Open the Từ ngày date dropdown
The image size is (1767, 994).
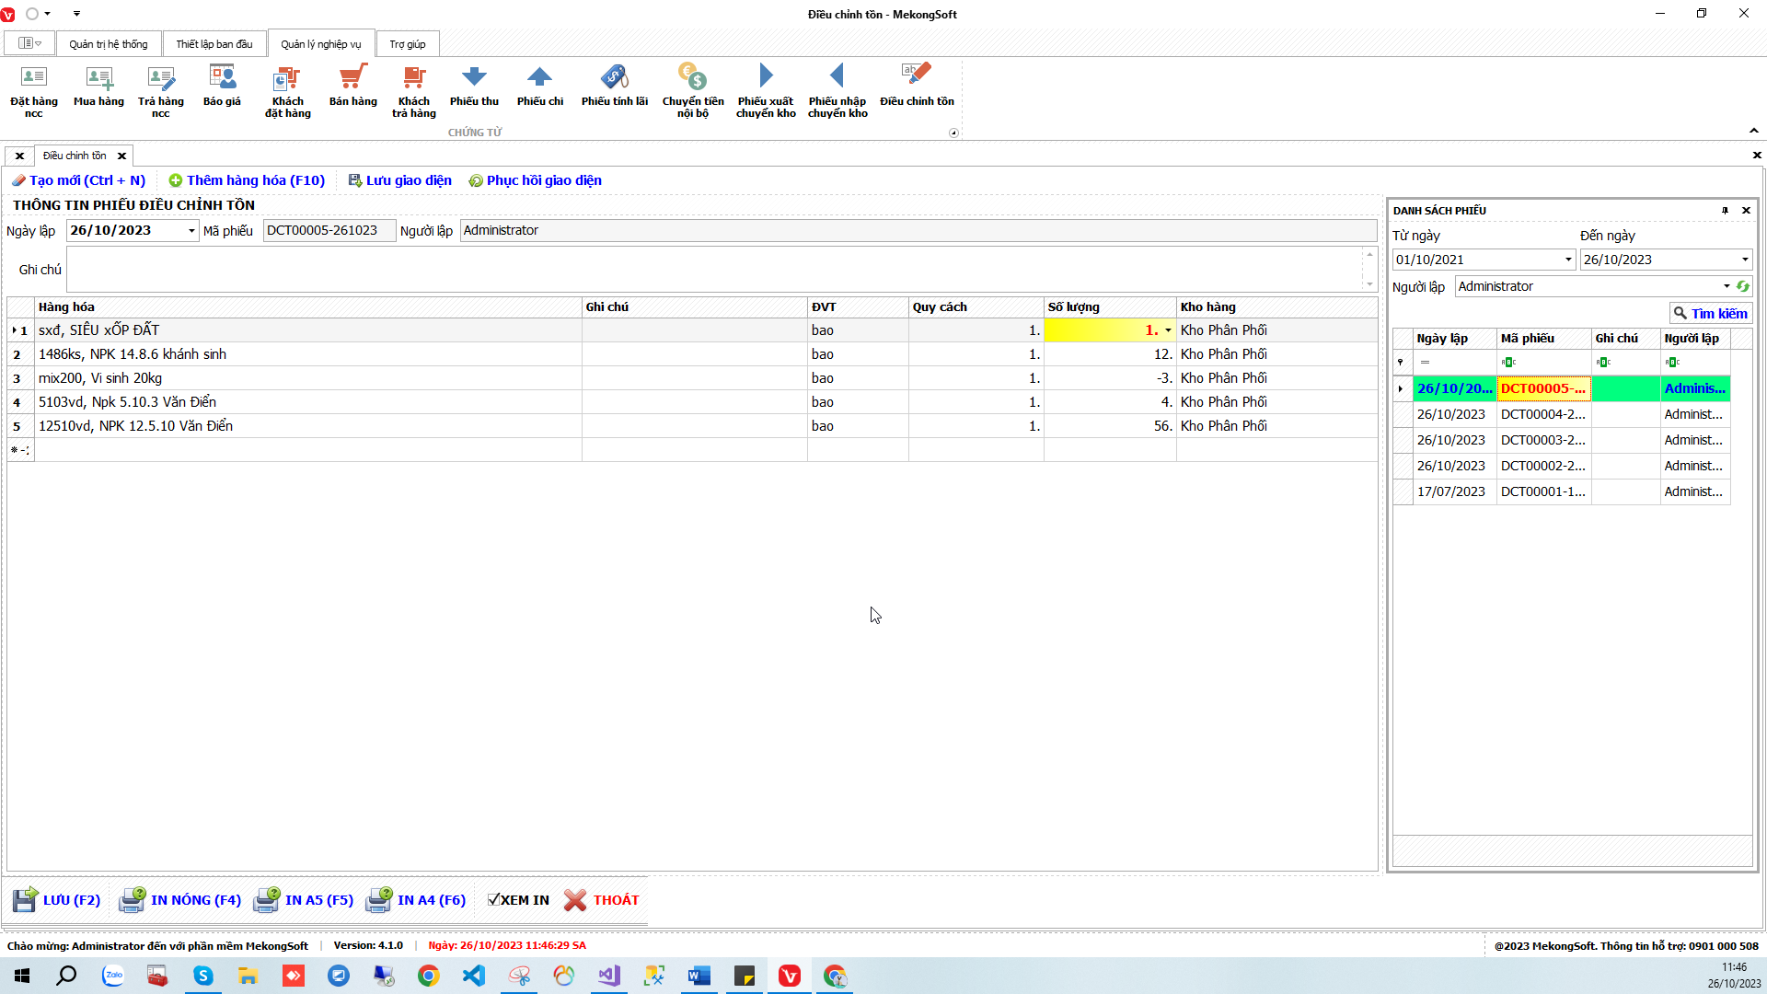coord(1568,260)
